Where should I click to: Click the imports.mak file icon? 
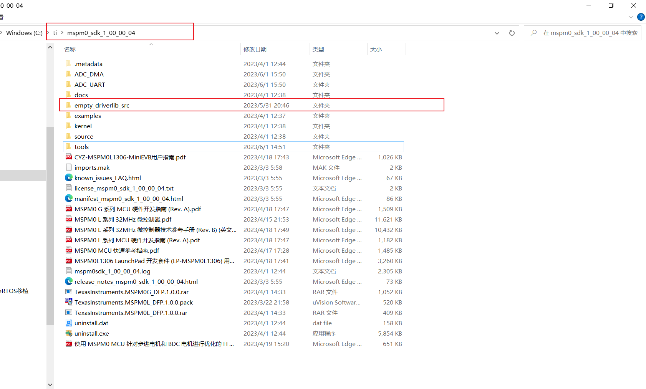pos(69,167)
